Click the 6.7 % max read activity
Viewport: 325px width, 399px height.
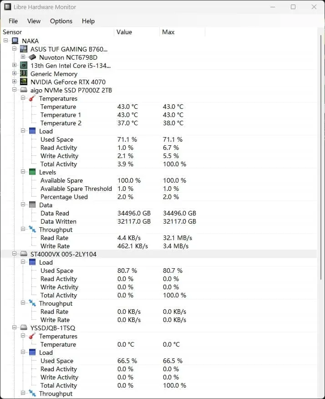[171, 148]
